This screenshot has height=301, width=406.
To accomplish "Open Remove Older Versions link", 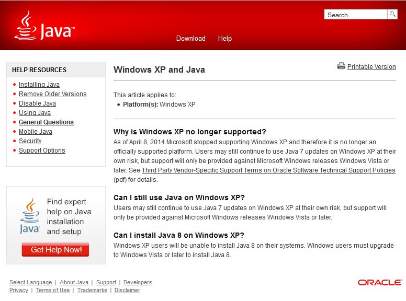I will (52, 94).
